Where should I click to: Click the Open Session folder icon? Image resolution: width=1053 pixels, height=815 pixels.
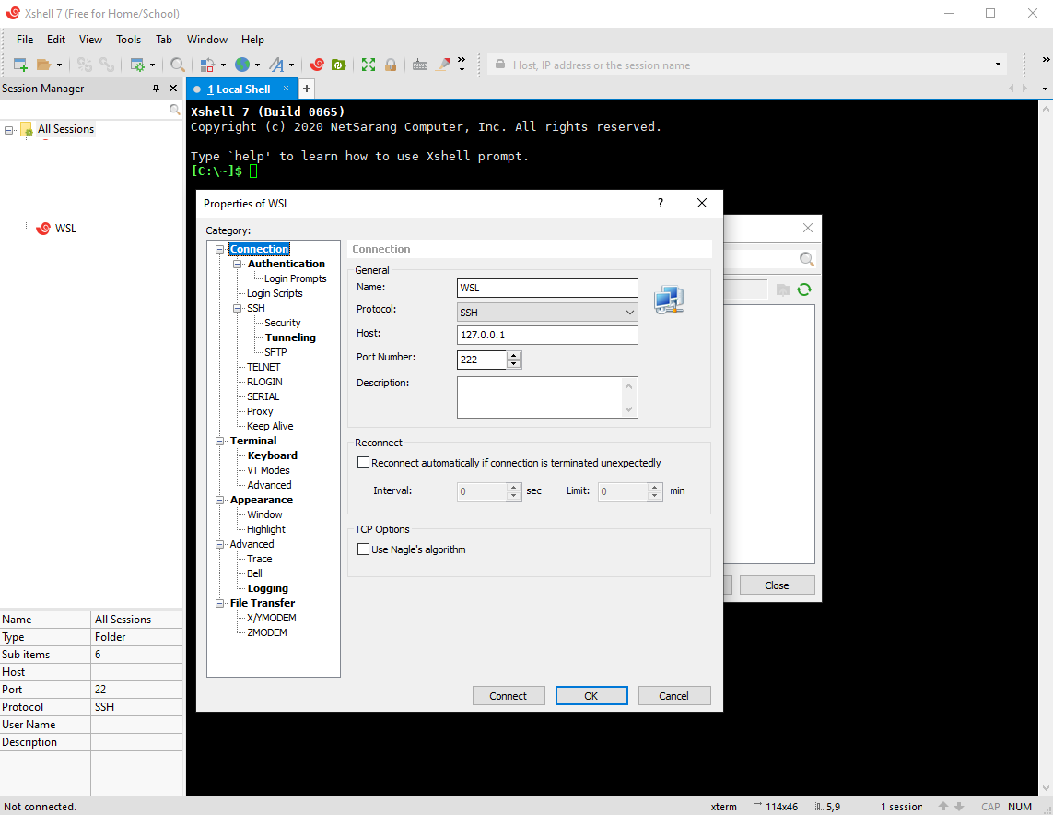(x=43, y=65)
